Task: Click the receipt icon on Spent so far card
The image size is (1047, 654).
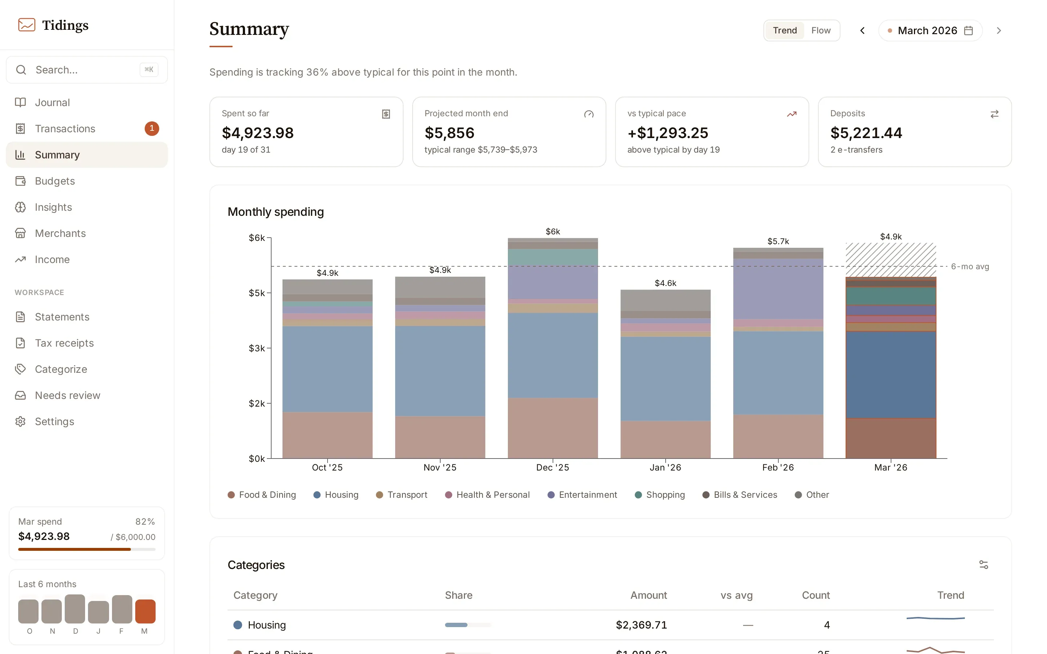Action: pyautogui.click(x=386, y=114)
